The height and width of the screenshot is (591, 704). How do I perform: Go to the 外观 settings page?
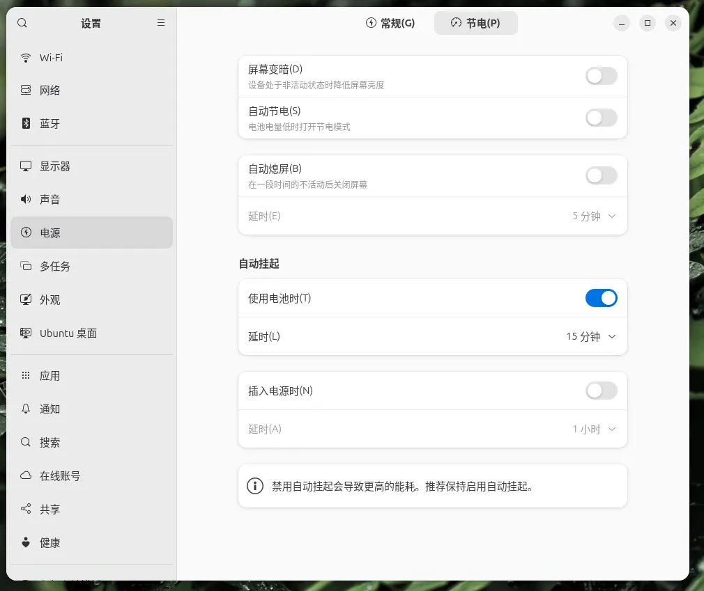pos(91,299)
